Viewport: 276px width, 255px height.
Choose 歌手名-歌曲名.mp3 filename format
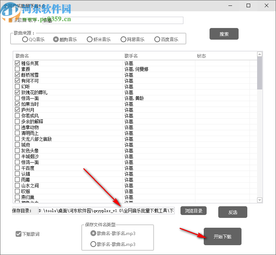pos(113,244)
